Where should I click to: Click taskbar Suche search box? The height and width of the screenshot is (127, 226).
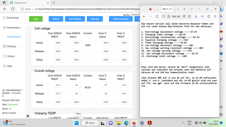(x=90, y=123)
